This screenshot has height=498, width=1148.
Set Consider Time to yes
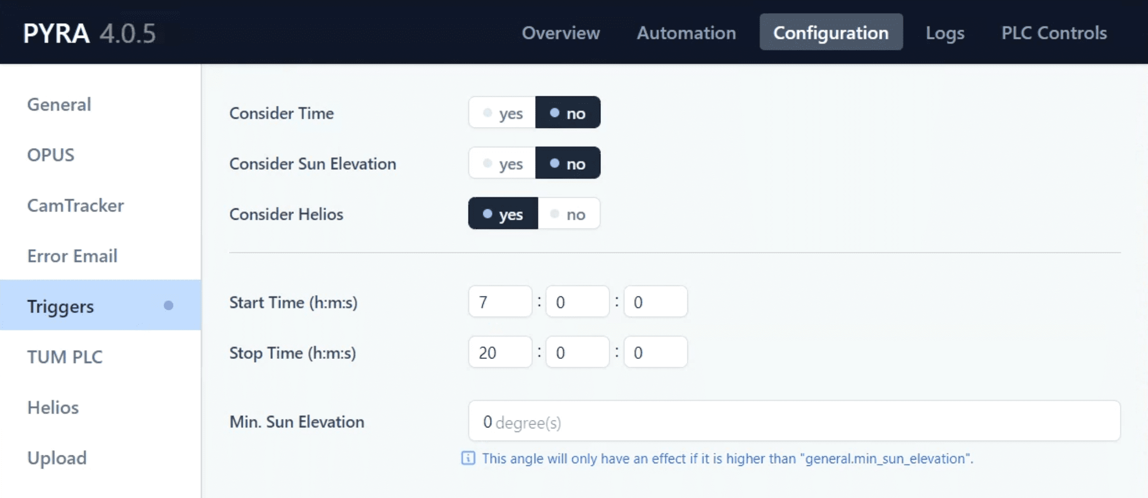pos(502,113)
